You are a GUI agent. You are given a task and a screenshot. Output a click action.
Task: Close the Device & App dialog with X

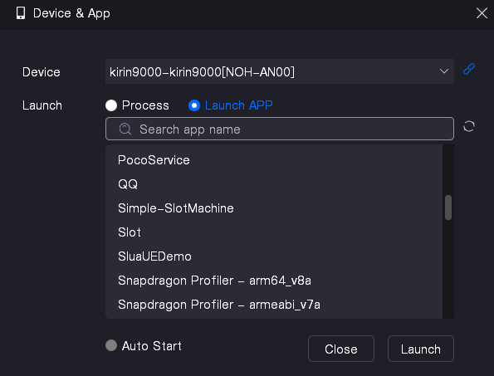click(482, 13)
